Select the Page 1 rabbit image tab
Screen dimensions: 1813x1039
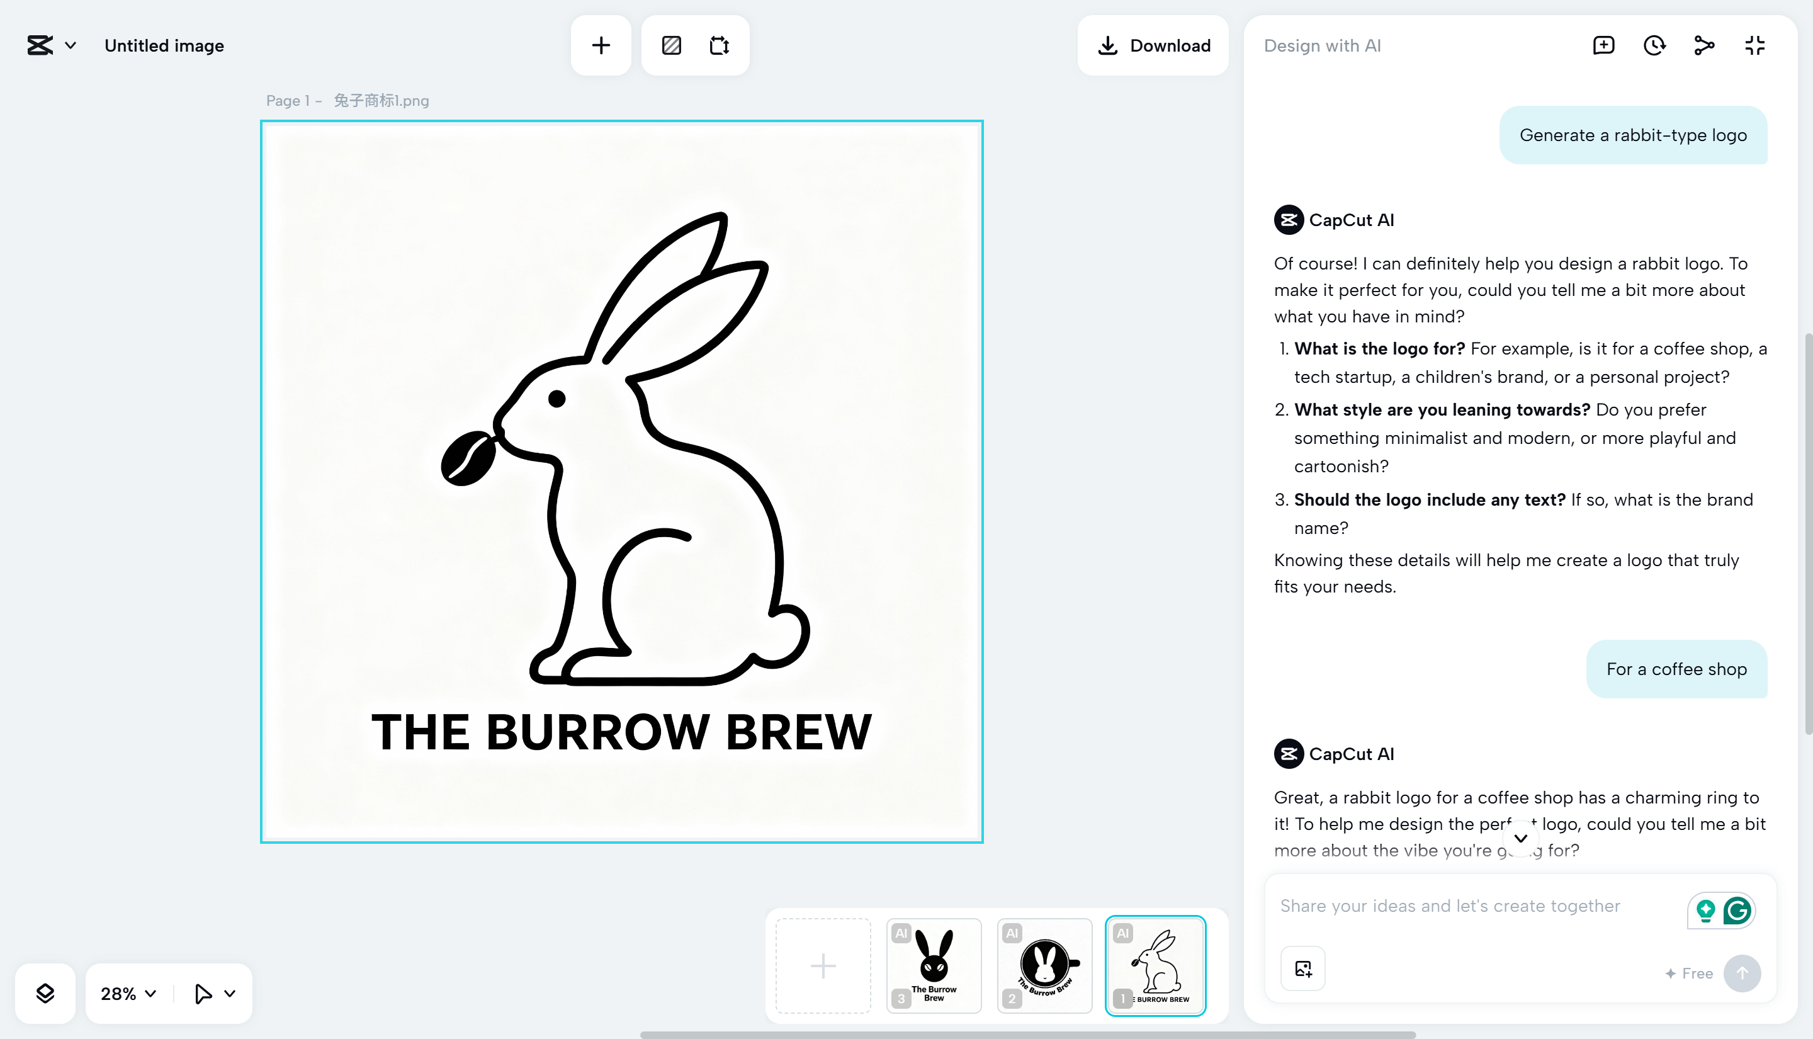click(x=1155, y=965)
